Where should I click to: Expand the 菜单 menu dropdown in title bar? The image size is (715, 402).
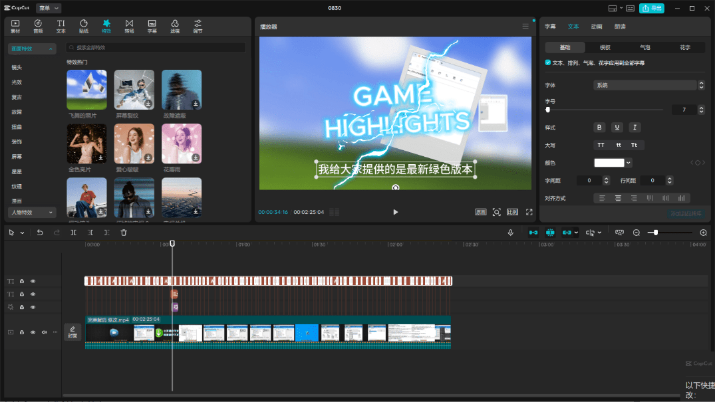(x=49, y=8)
